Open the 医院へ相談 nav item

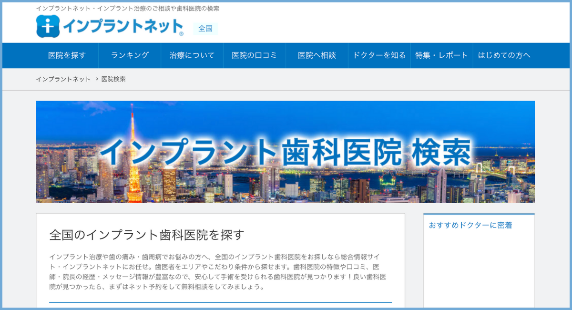[317, 55]
